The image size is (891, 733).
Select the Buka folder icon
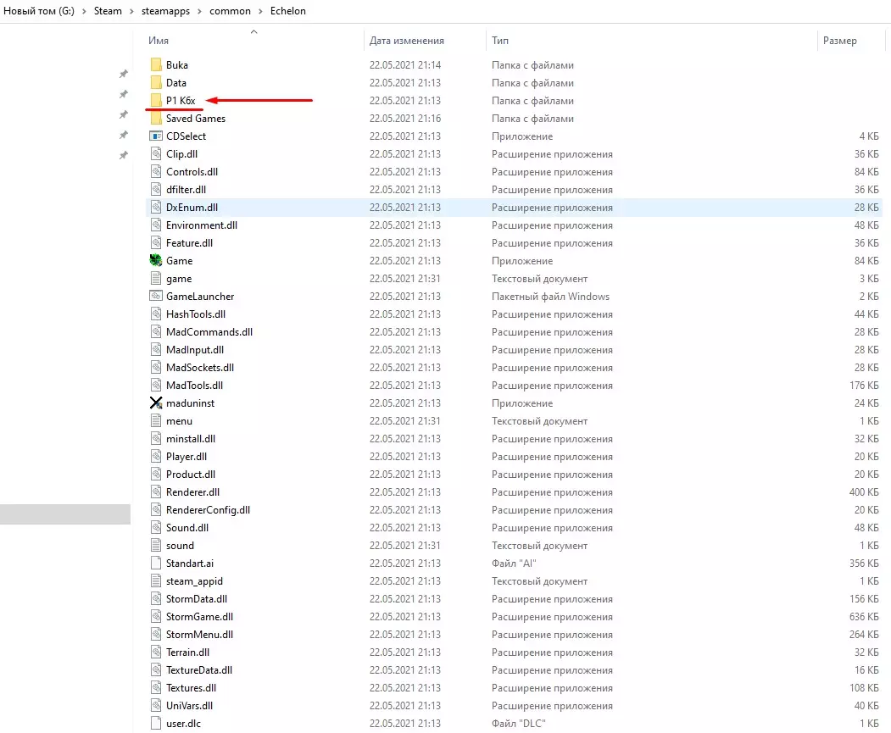[156, 64]
